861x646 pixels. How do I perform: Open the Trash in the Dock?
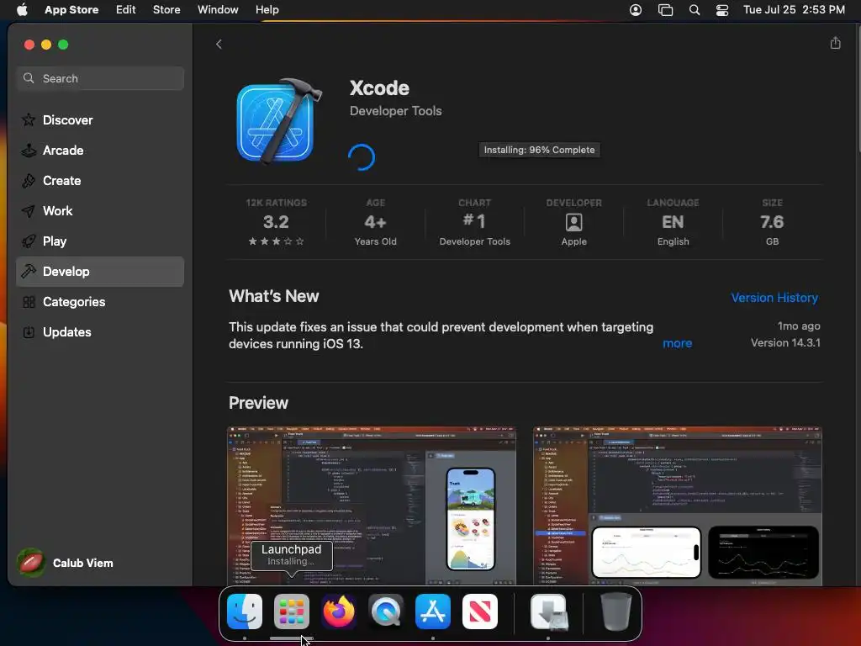616,612
